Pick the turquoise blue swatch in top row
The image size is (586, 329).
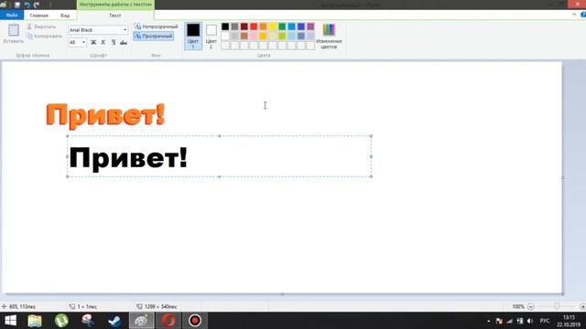[291, 27]
